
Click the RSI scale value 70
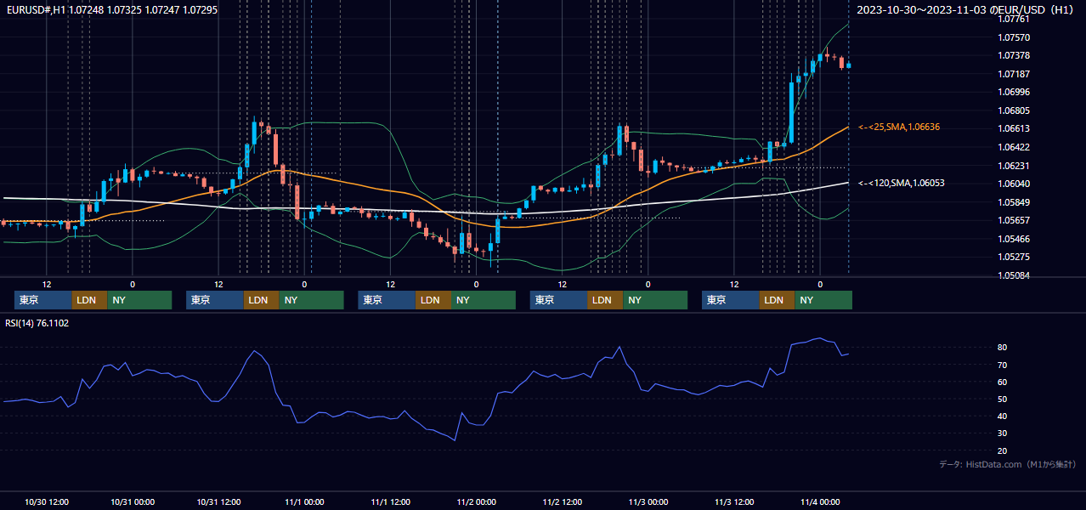(1003, 365)
